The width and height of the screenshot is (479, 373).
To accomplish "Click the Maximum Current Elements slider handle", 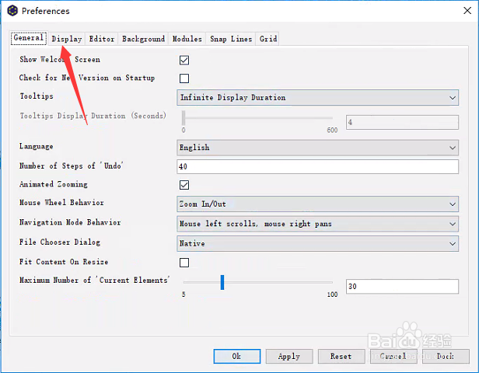I will (x=222, y=283).
